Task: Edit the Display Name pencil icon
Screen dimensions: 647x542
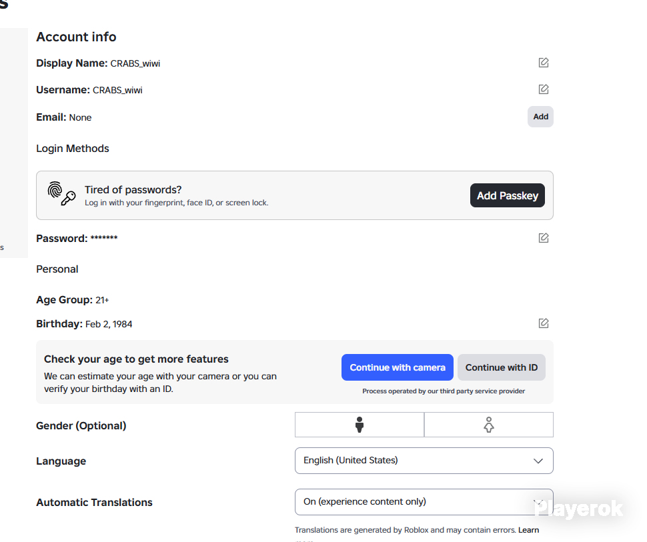Action: (x=544, y=63)
